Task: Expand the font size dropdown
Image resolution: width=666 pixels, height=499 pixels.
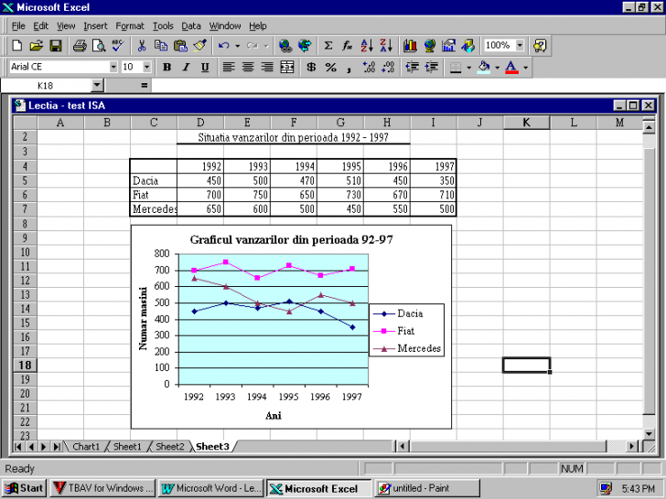Action: [x=146, y=67]
